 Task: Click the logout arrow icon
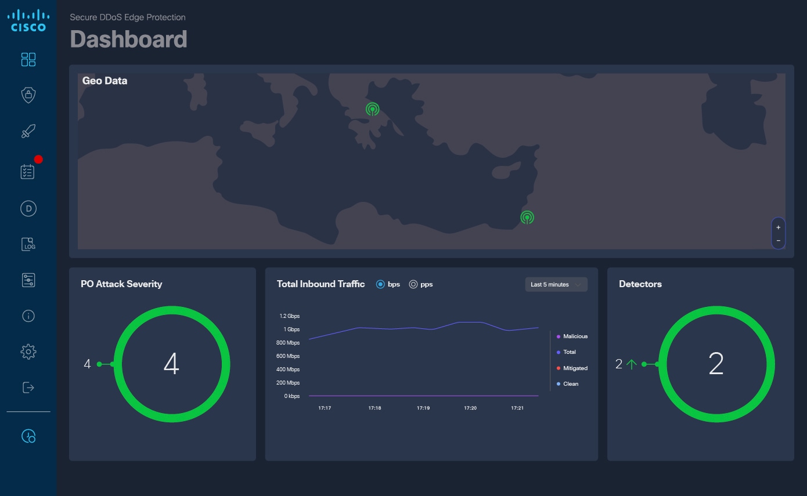28,388
